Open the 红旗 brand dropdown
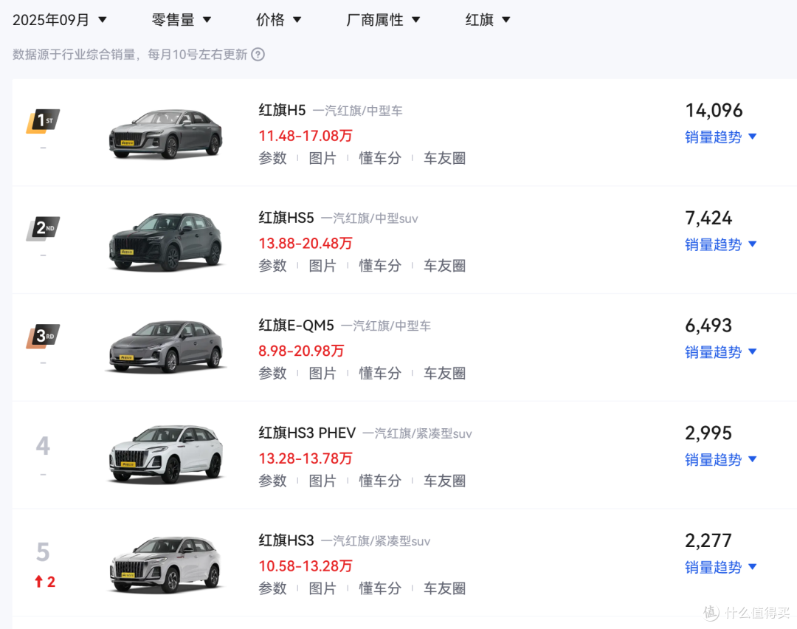797x629 pixels. click(488, 20)
